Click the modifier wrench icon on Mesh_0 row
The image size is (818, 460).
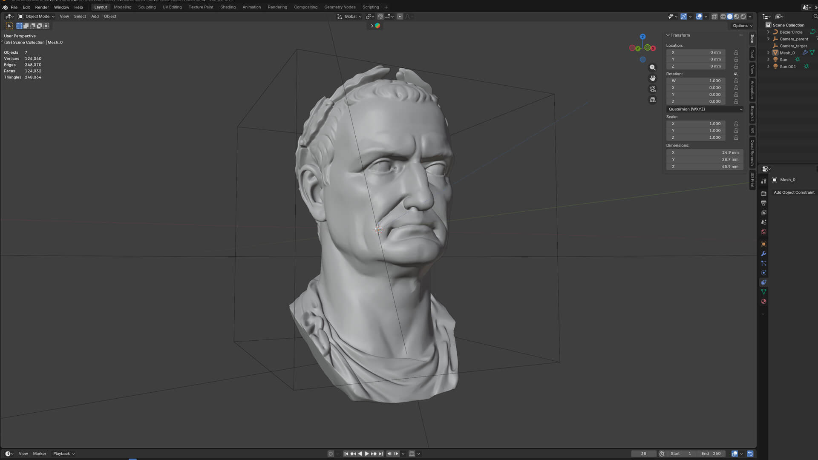click(x=805, y=53)
